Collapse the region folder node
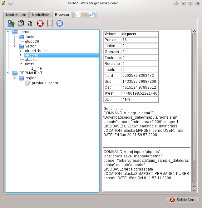The width and height of the screenshot is (202, 208). click(x=15, y=78)
